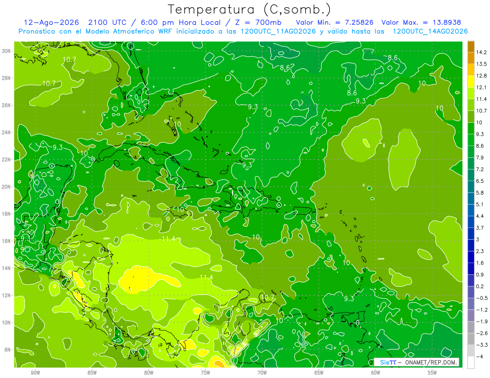This screenshot has width=490, height=378.
Task: Click the '-1.9' color scale label
Action: [x=481, y=321]
